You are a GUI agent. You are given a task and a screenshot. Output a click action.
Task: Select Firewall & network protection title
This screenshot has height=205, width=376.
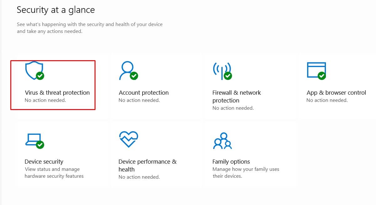(x=236, y=97)
